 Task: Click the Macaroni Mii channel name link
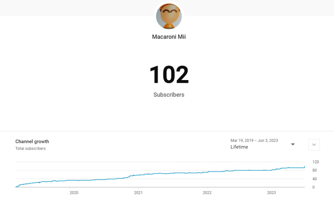pyautogui.click(x=169, y=37)
